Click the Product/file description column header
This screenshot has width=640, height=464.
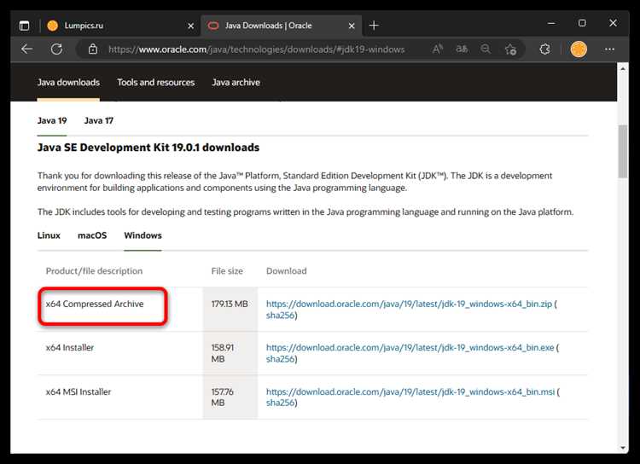pyautogui.click(x=94, y=271)
